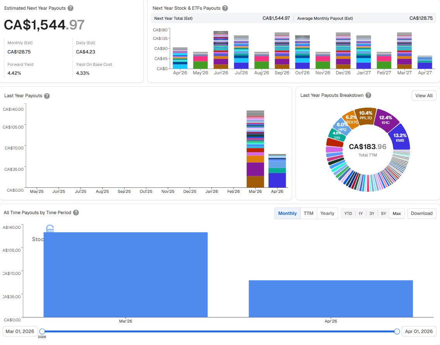Switch to the TTM view tab
Screen dimensions: 440x345
pos(309,213)
